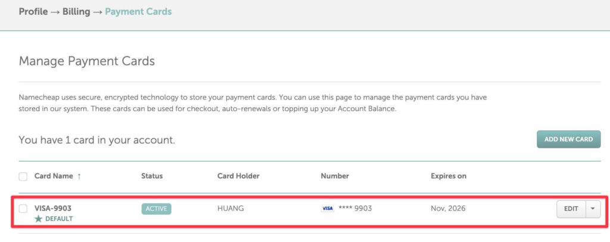Select the Payment Cards breadcrumb
Screen dimensions: 610x242
click(x=138, y=12)
